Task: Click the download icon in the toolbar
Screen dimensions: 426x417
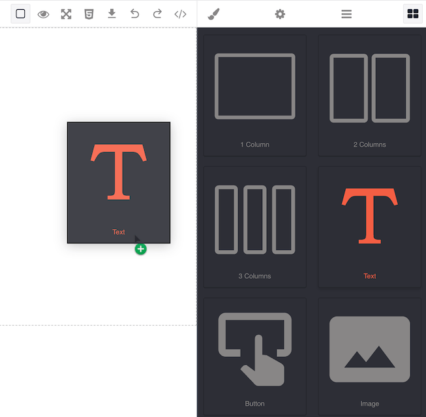Action: click(112, 14)
